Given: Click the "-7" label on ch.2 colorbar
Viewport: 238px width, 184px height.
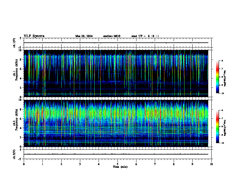Looking at the screenshot, I should [x=222, y=118].
